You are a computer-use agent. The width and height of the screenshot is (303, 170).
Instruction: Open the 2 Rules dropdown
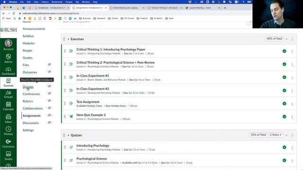pos(276,135)
